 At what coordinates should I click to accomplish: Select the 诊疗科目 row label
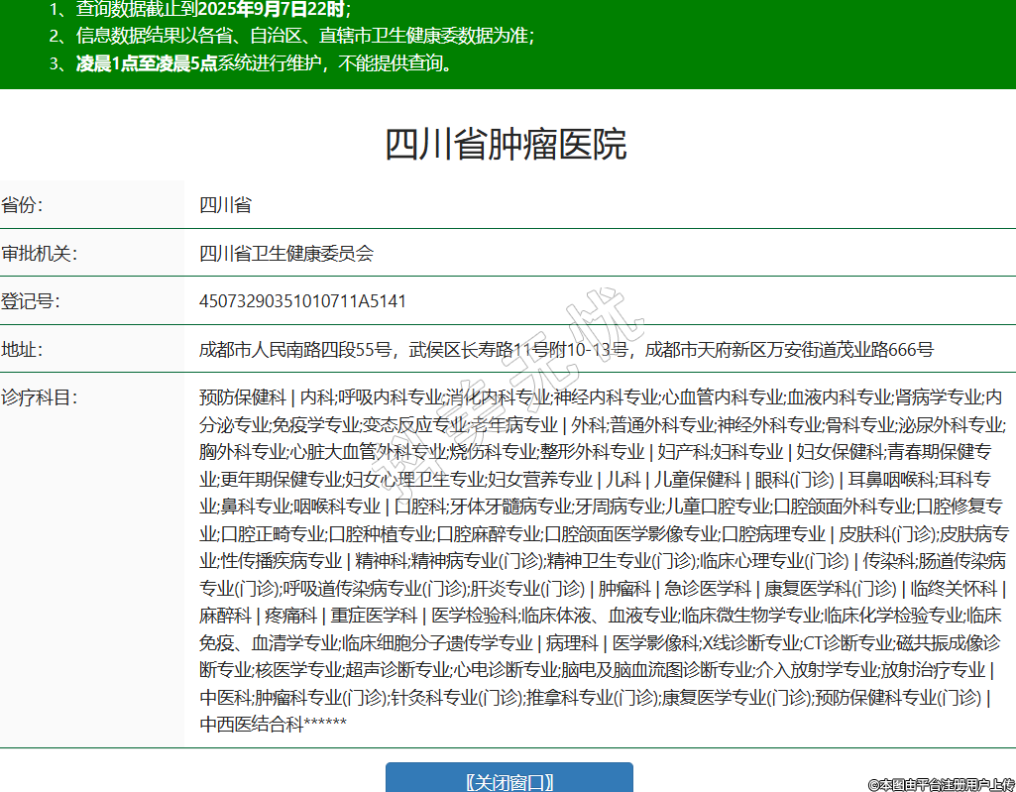click(x=39, y=397)
